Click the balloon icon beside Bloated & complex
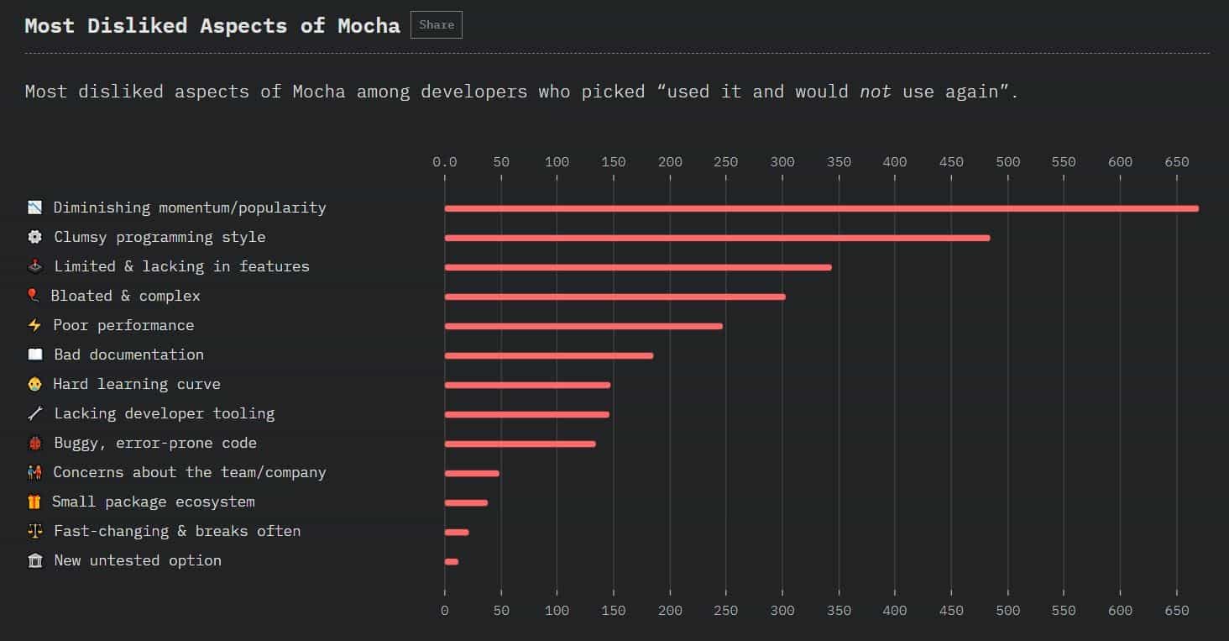This screenshot has width=1229, height=641. pos(33,296)
